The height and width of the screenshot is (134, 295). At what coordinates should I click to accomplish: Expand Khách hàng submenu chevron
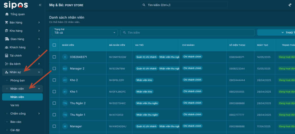click(39, 47)
